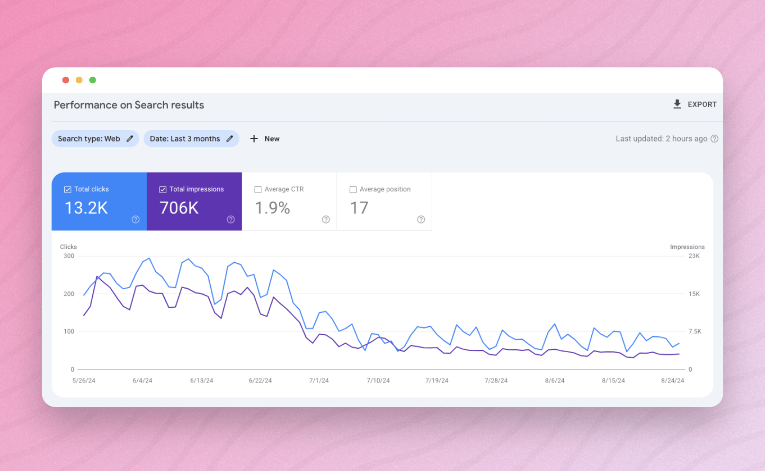Click the EXPORT button label
This screenshot has height=471, width=765.
point(702,104)
